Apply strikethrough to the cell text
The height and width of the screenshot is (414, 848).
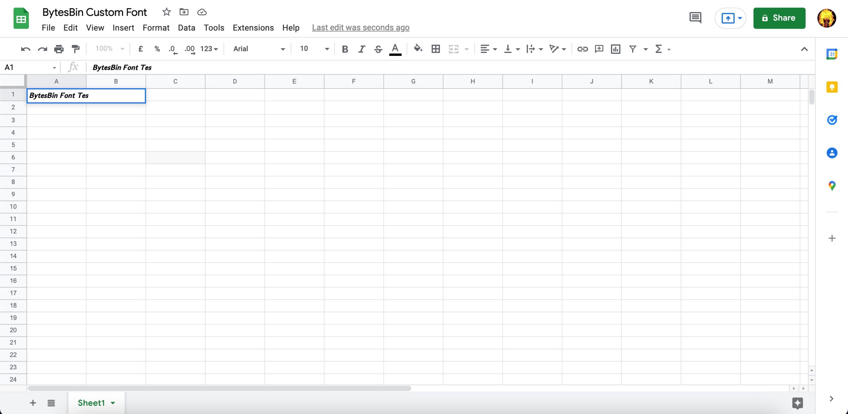(378, 49)
